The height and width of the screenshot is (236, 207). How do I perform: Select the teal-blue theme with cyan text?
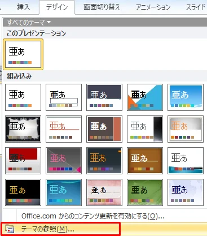pyautogui.click(x=64, y=192)
